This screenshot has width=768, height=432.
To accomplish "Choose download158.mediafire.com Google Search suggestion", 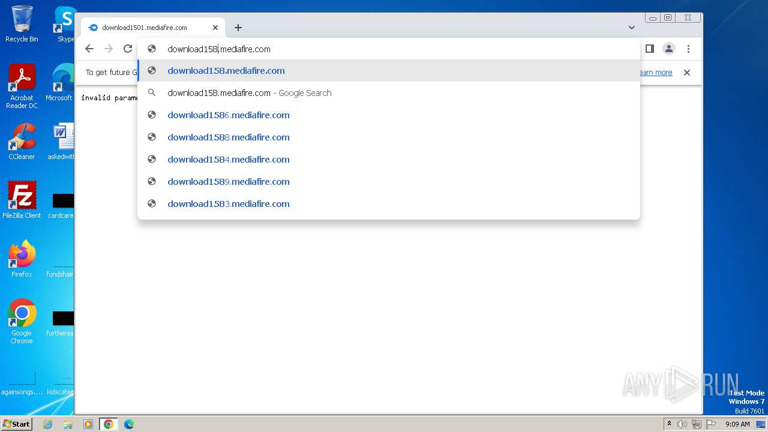I will point(389,93).
